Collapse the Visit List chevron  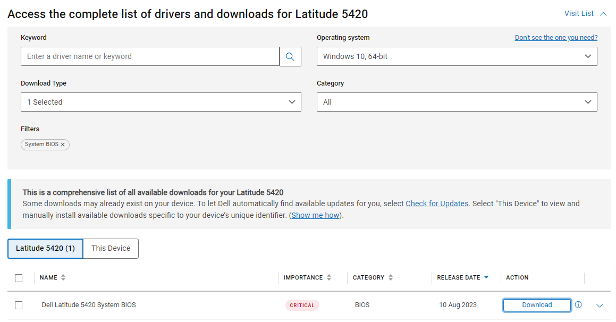coord(603,14)
